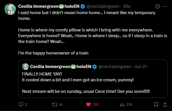The width and height of the screenshot is (172, 111).
Task: Click the @ceciliaimgreen handle in the main tweet
Action: [103, 6]
